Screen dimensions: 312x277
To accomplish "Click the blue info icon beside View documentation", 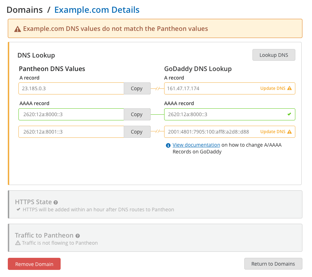I will click(168, 146).
